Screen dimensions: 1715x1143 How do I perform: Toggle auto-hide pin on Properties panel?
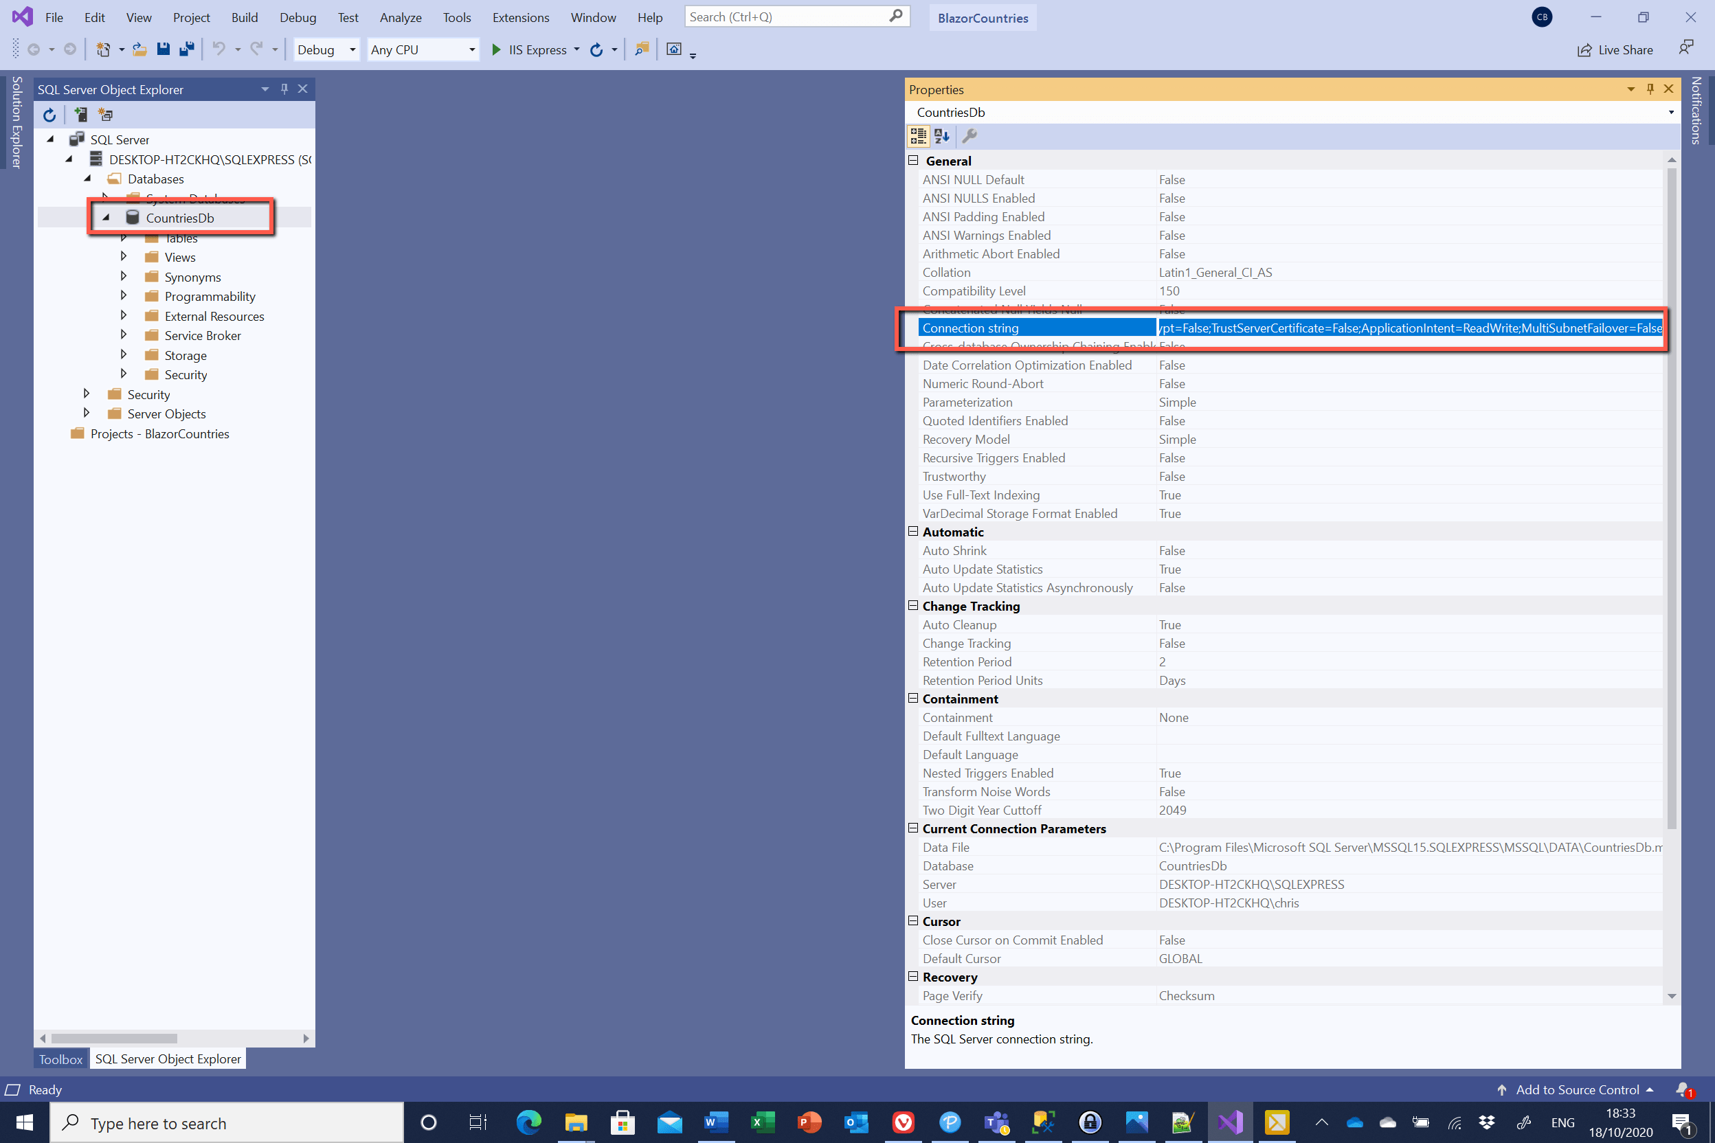pyautogui.click(x=1650, y=89)
